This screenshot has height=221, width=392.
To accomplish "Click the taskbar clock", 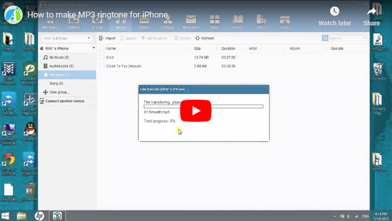I will (381, 216).
